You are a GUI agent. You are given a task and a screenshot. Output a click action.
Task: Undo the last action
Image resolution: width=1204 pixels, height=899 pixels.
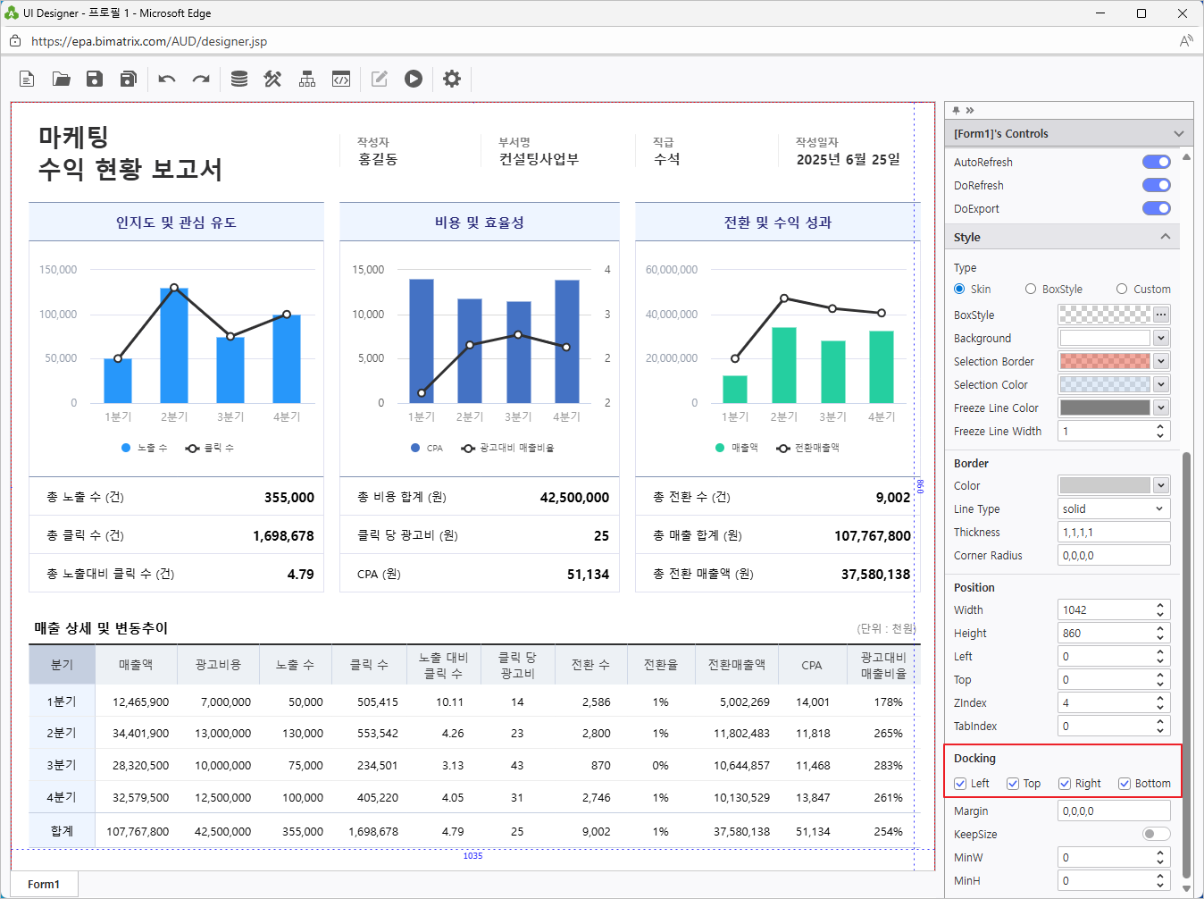[167, 79]
